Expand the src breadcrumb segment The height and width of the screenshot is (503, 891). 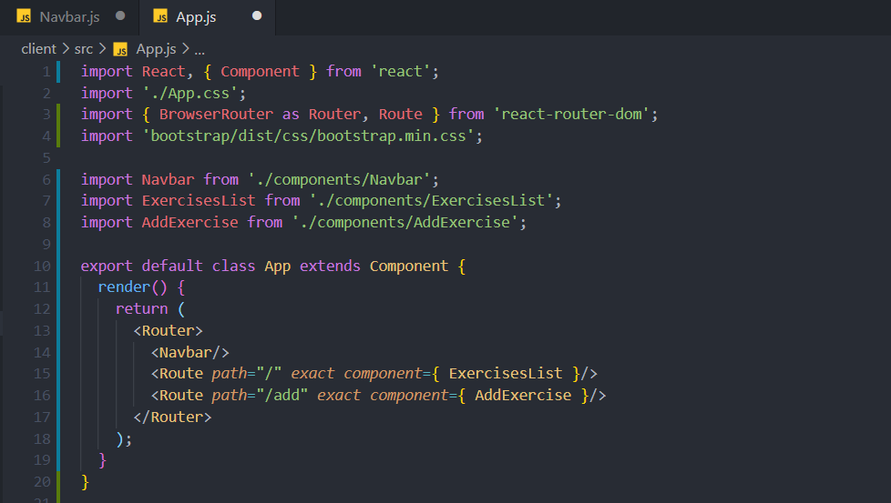(84, 49)
